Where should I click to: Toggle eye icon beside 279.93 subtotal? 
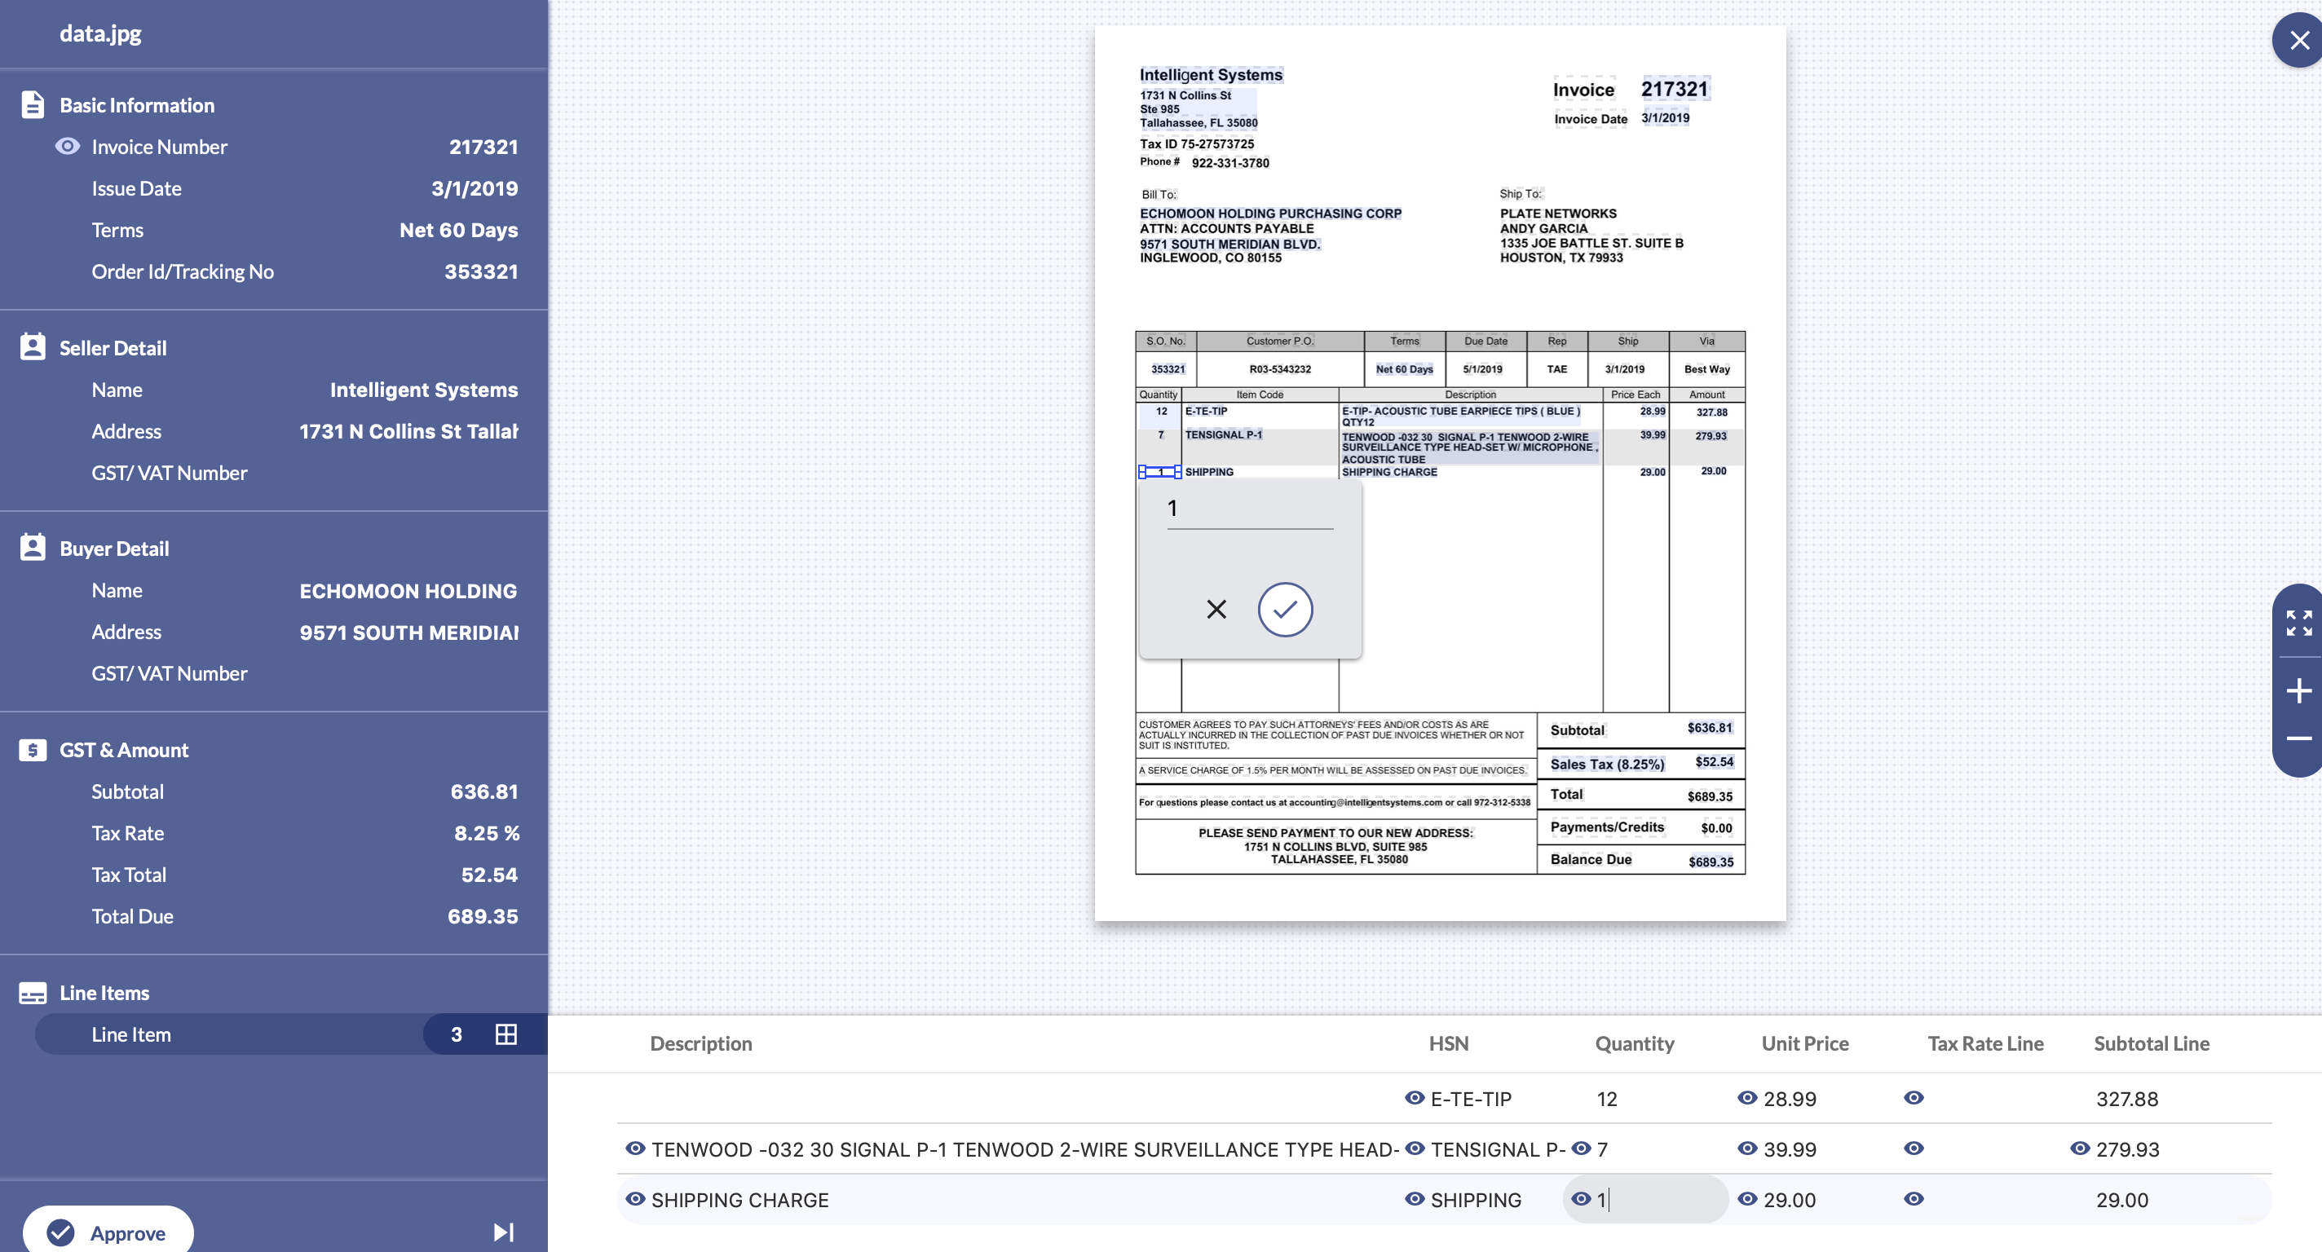point(2080,1148)
